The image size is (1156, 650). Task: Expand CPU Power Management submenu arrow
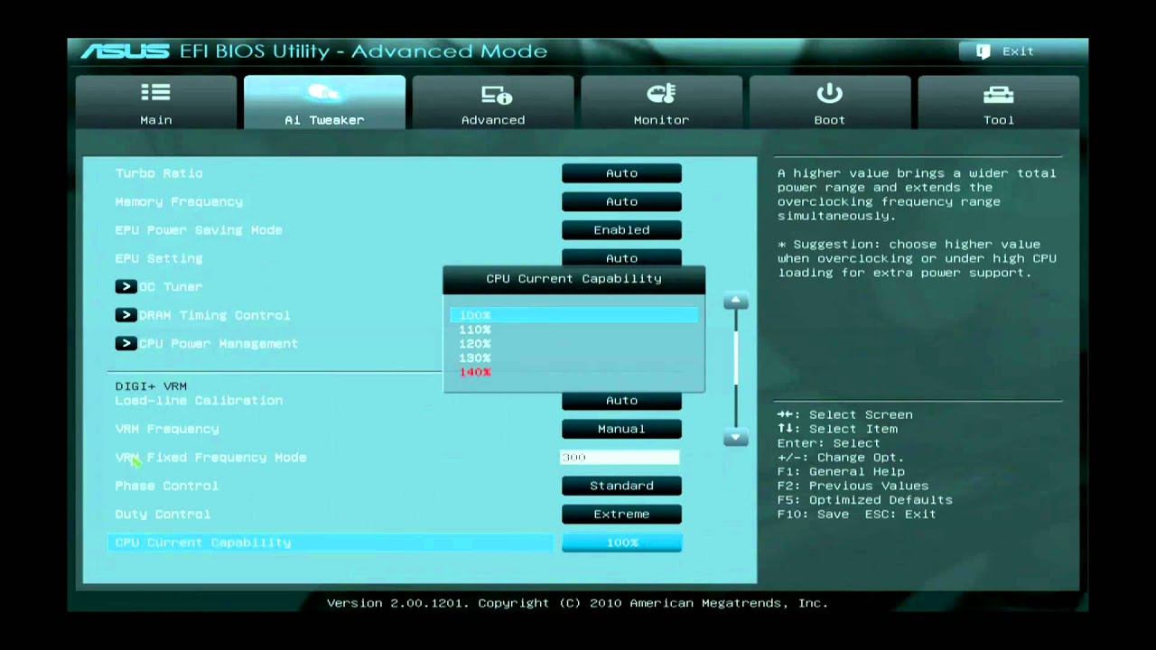pyautogui.click(x=126, y=343)
